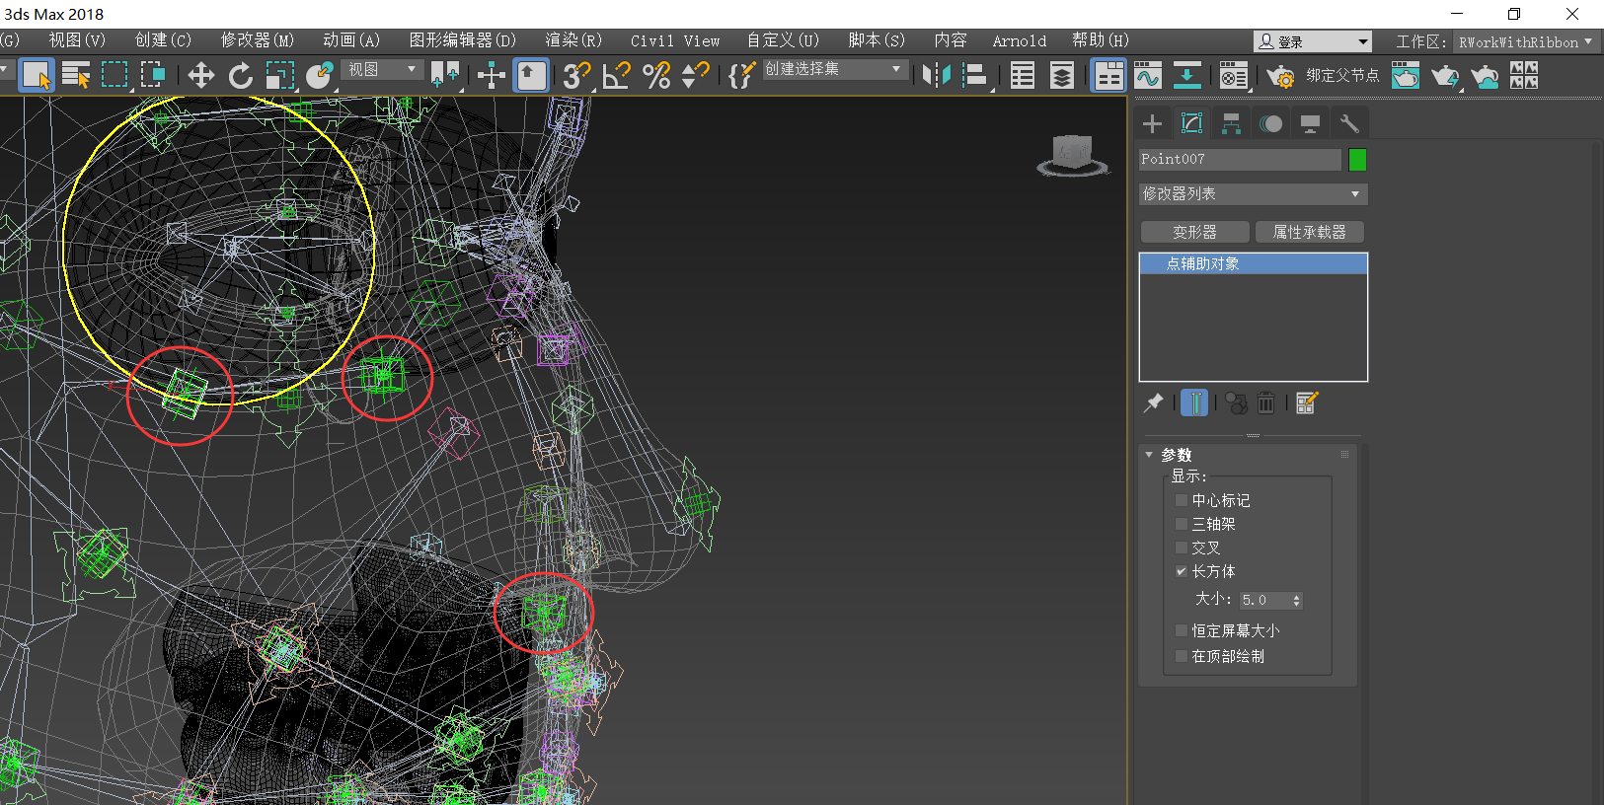This screenshot has width=1604, height=805.
Task: Uncheck the 长方体 checkbox
Action: pos(1182,571)
